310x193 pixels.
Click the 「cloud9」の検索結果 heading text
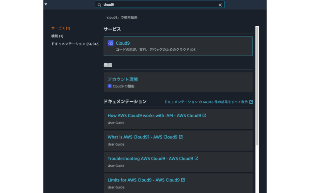121,17
